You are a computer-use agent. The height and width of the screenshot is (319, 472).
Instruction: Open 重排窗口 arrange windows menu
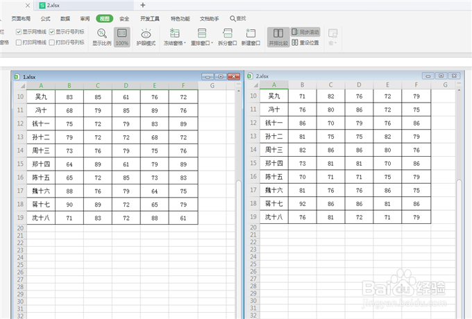202,37
